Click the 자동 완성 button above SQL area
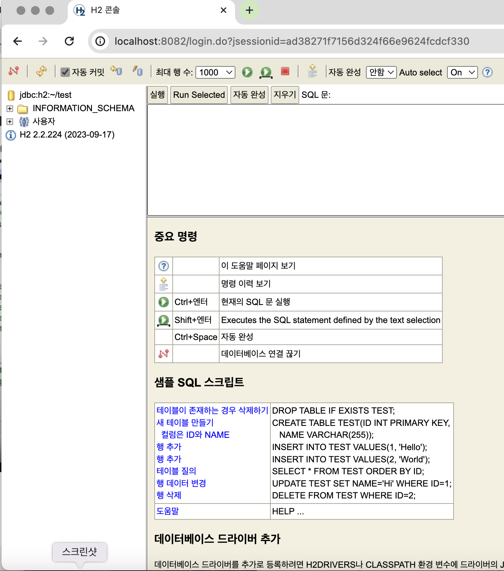This screenshot has width=504, height=571. [x=249, y=95]
